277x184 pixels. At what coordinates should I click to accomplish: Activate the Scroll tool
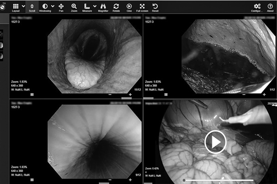click(x=32, y=8)
